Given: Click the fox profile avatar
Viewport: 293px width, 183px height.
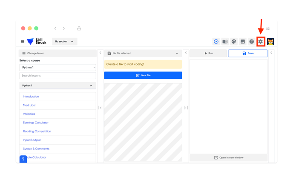Looking at the screenshot, I should 270,41.
